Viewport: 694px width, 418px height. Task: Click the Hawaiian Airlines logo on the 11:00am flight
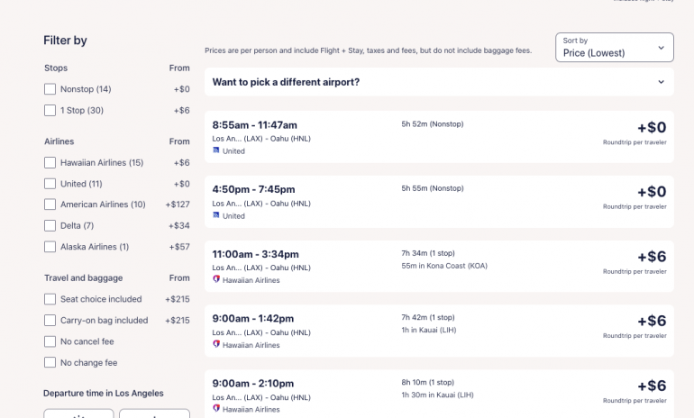pyautogui.click(x=215, y=280)
